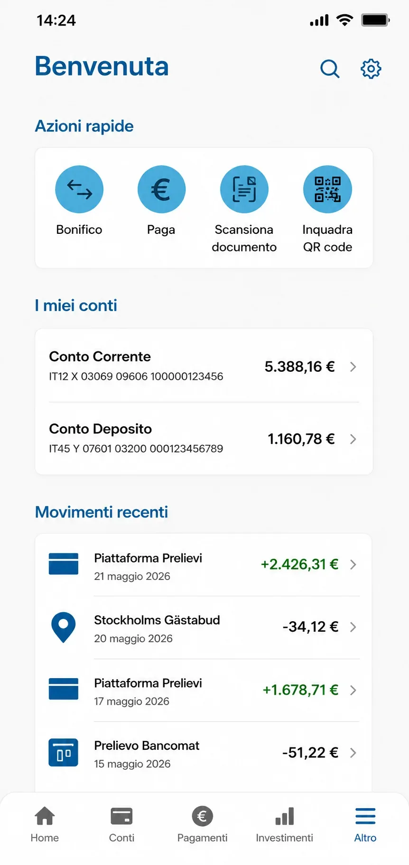Tap the Bonifico transfer arrows icon
This screenshot has height=865, width=409.
79,189
